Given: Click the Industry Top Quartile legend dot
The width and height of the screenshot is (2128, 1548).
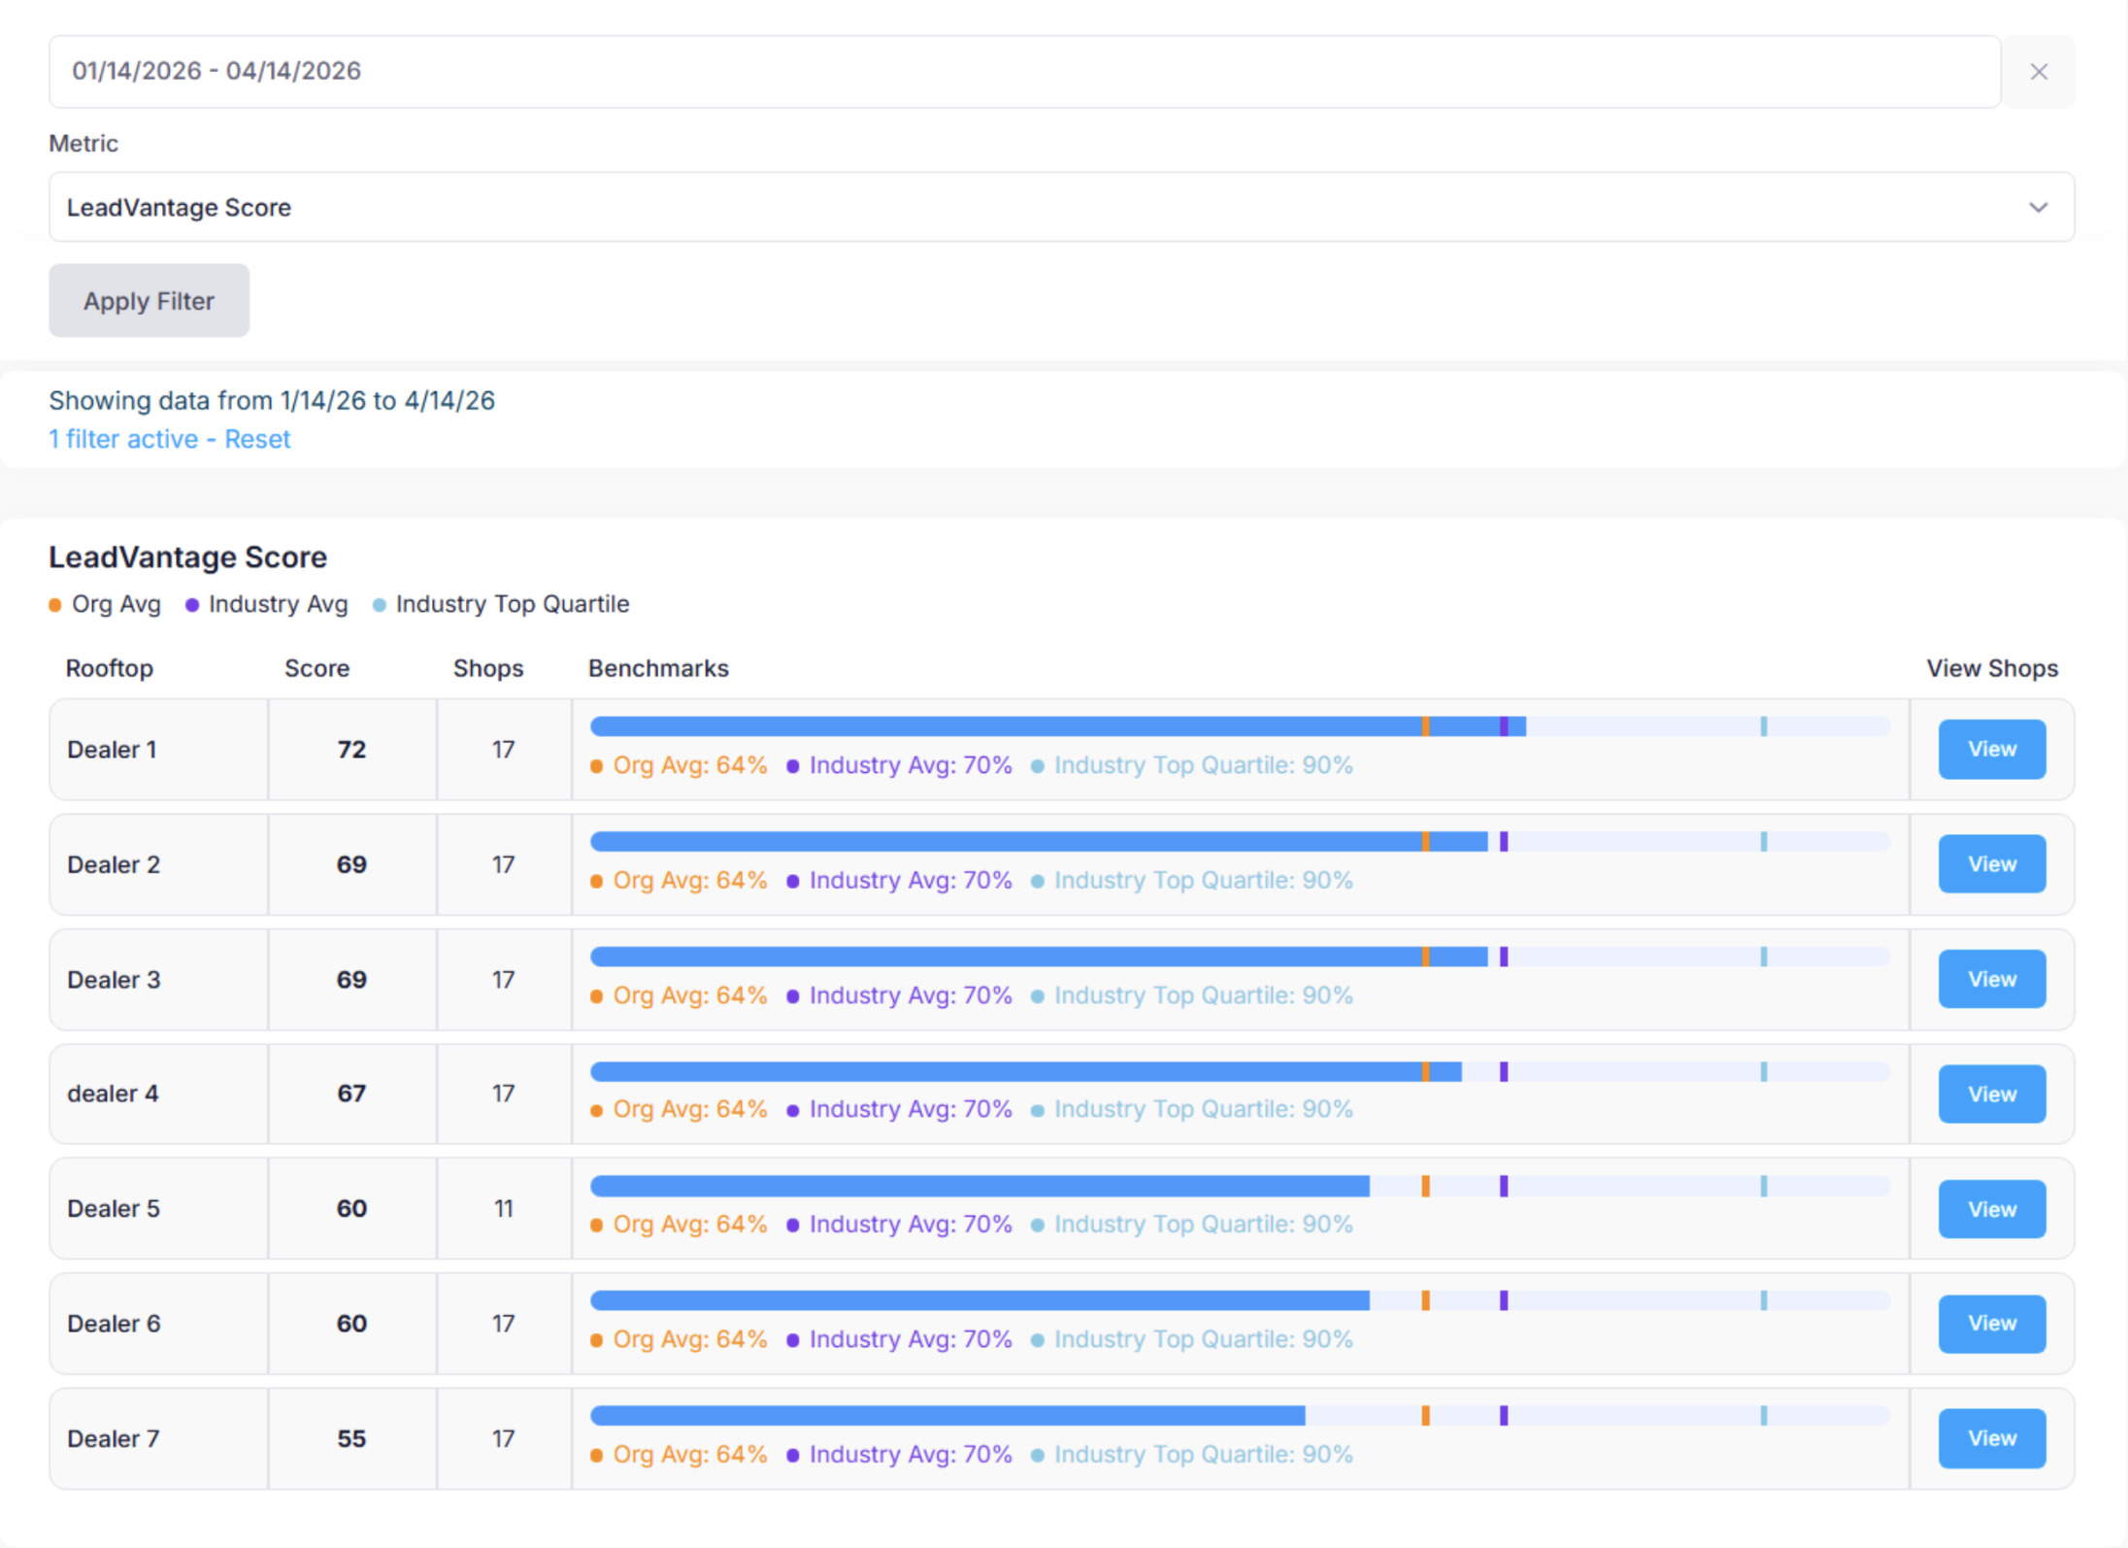Looking at the screenshot, I should click(x=380, y=605).
